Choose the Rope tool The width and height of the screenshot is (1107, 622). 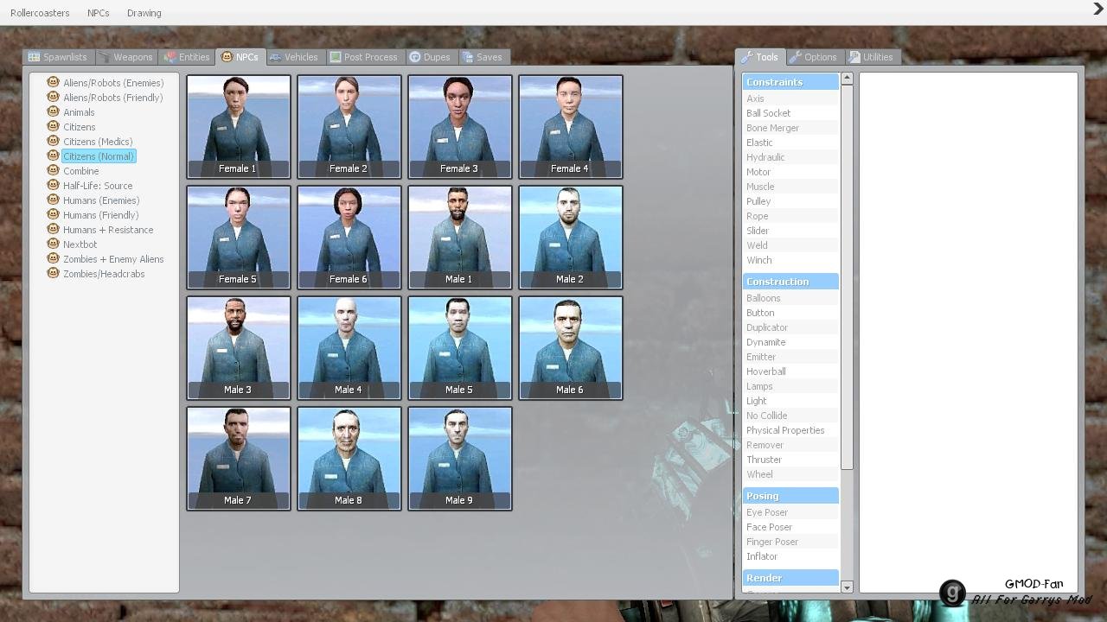790,216
